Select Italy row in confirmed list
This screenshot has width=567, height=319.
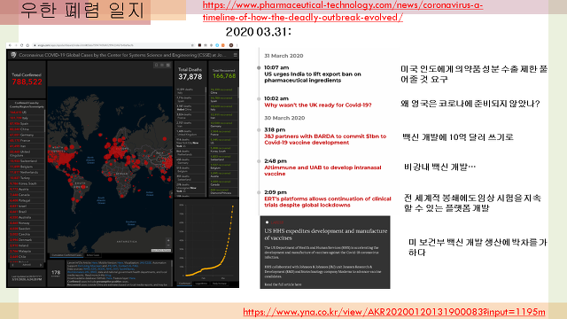(27, 118)
